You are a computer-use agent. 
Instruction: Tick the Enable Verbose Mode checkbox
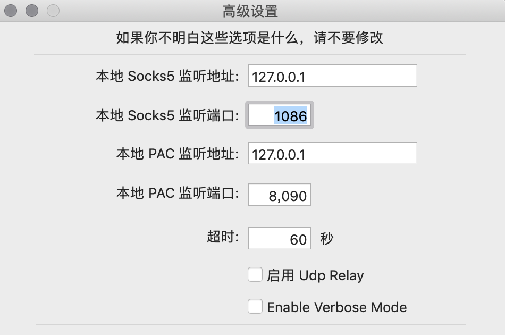click(x=255, y=306)
